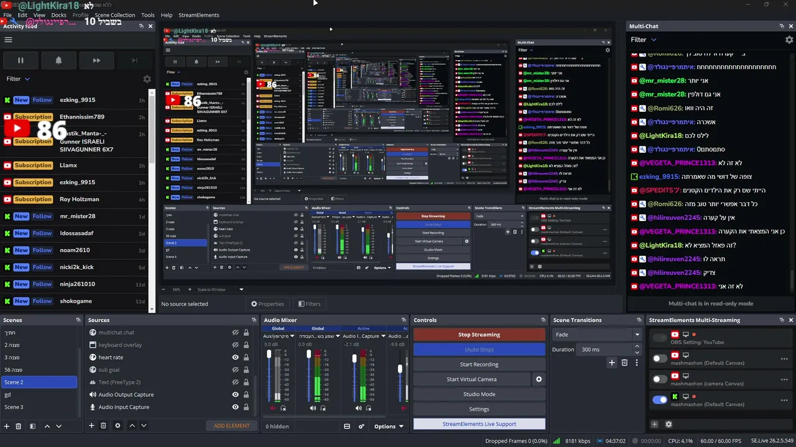Show the sub goal source

pos(236,370)
